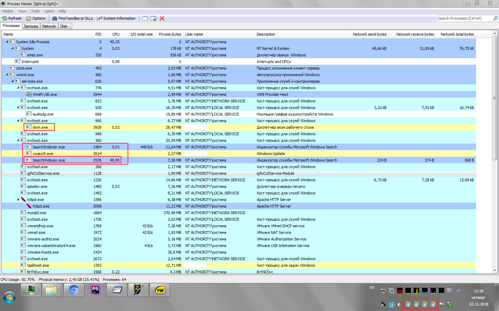
Task: Click Process Hacker taskbar button
Action: 31,290
